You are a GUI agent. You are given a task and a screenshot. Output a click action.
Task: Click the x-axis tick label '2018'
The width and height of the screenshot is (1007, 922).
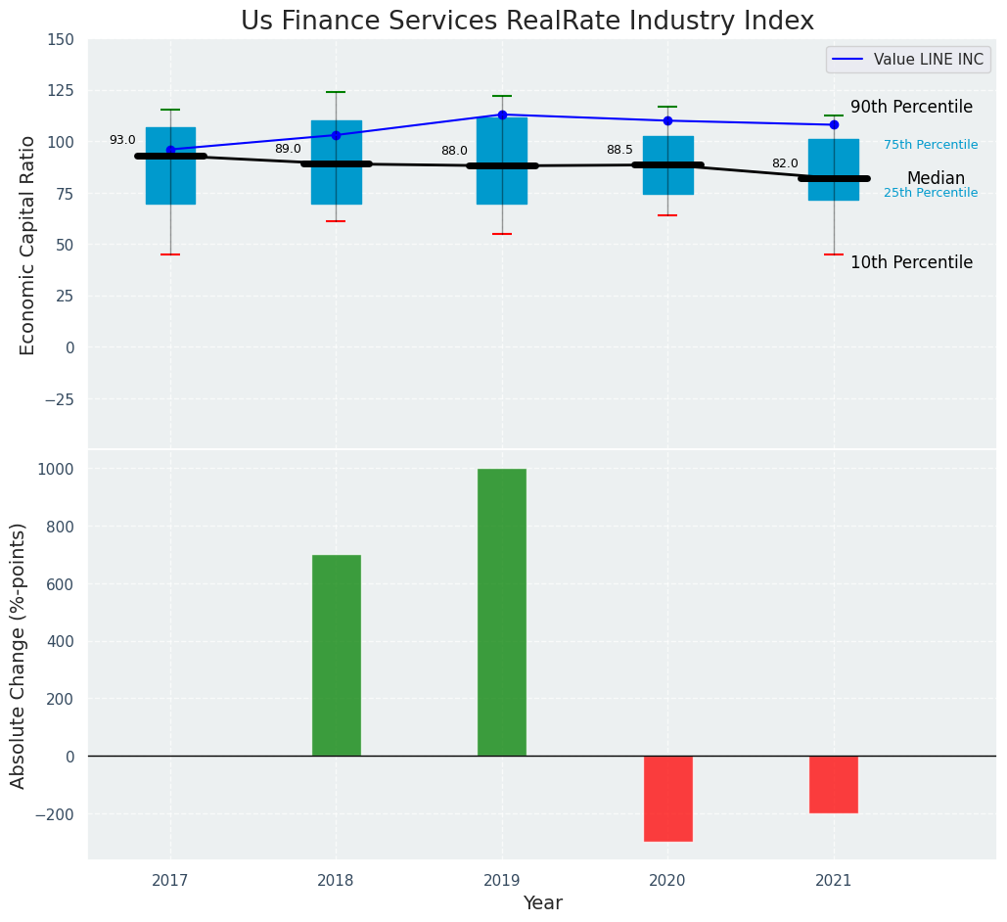[x=336, y=880]
